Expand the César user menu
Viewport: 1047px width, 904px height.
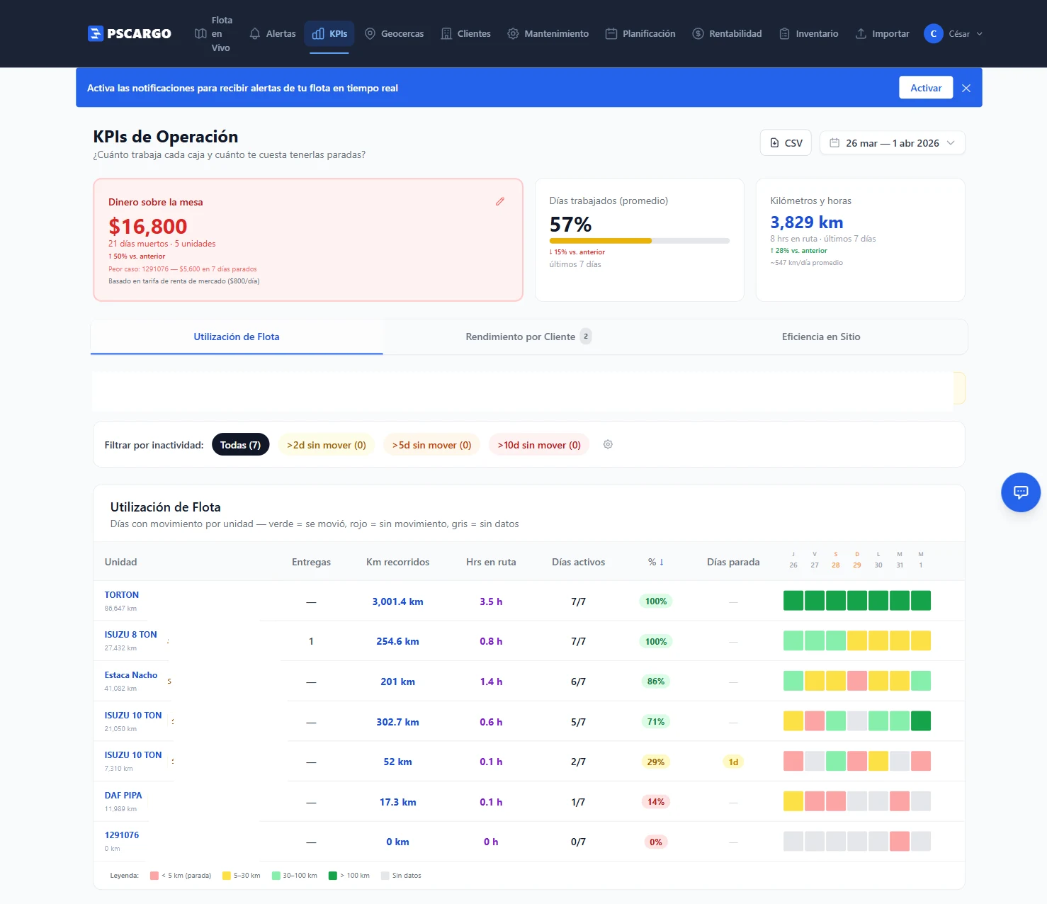[x=953, y=34]
